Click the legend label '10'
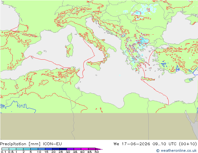198x153 pixels. coord(39,152)
